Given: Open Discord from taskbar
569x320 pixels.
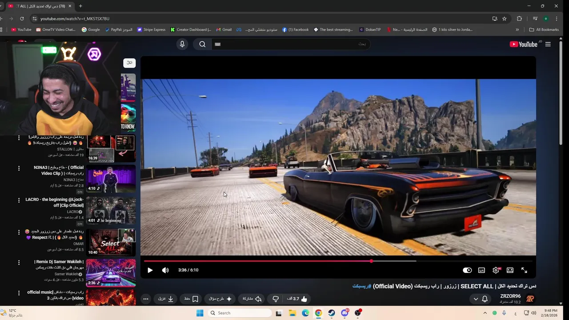Looking at the screenshot, I should coord(345,313).
